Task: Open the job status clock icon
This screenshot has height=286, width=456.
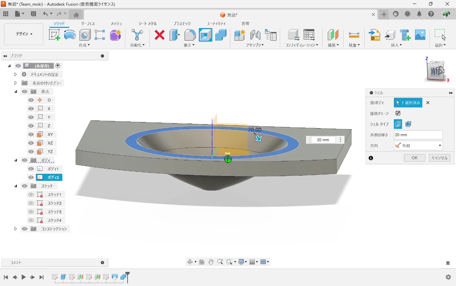Action: 408,14
